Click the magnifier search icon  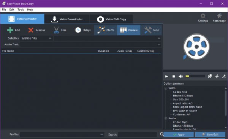coord(162,134)
